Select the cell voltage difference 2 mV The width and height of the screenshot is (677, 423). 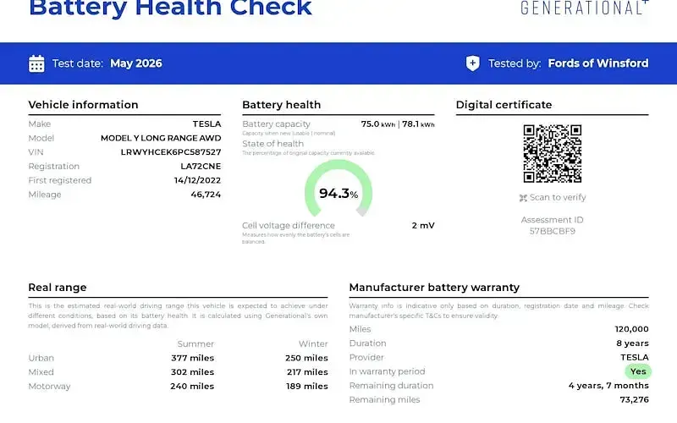423,225
